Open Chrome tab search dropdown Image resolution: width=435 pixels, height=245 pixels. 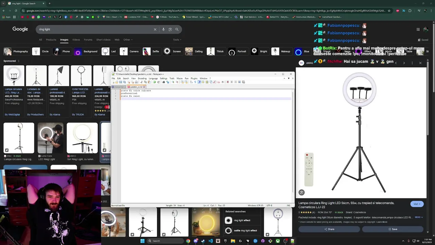point(4,3)
